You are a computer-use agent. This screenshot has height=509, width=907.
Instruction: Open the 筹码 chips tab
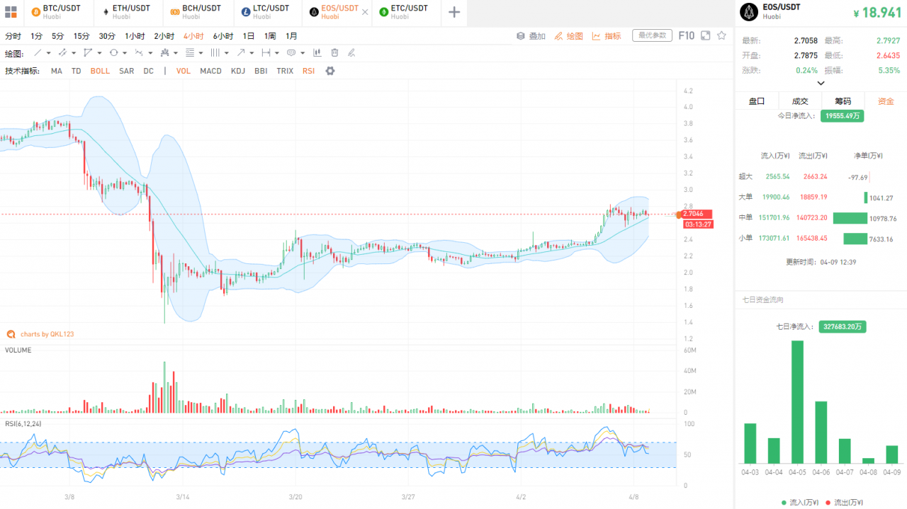pyautogui.click(x=843, y=101)
